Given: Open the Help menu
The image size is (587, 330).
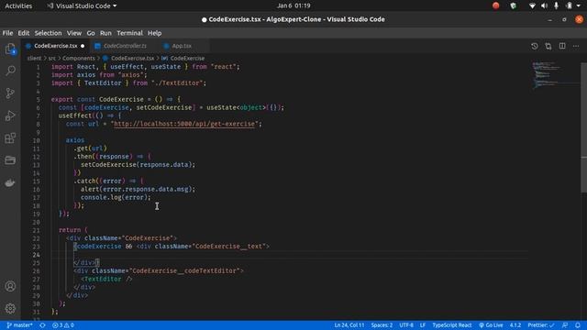Looking at the screenshot, I should coord(154,33).
